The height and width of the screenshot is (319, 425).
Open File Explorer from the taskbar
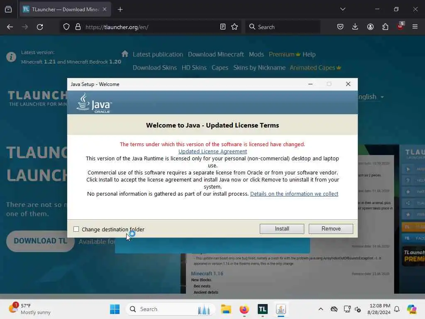[x=226, y=309]
